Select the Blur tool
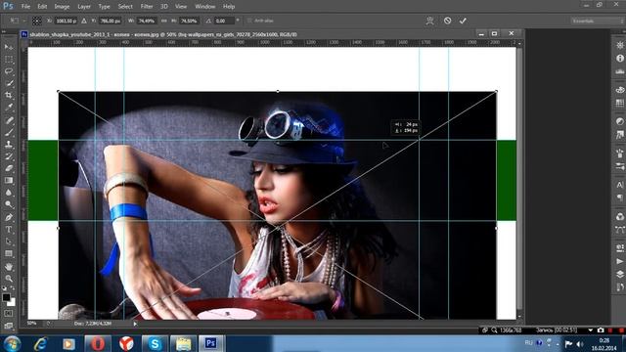Image resolution: width=626 pixels, height=352 pixels. coord(9,193)
